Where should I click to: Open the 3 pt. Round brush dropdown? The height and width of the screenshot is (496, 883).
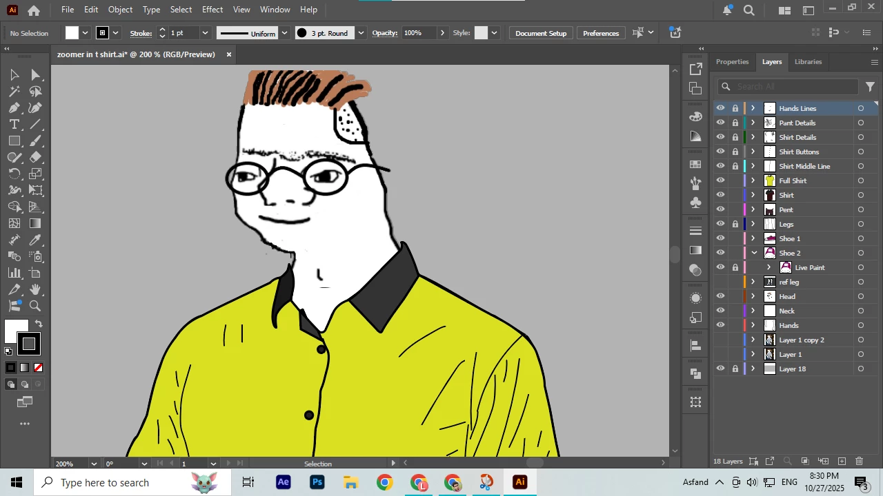[x=360, y=33]
